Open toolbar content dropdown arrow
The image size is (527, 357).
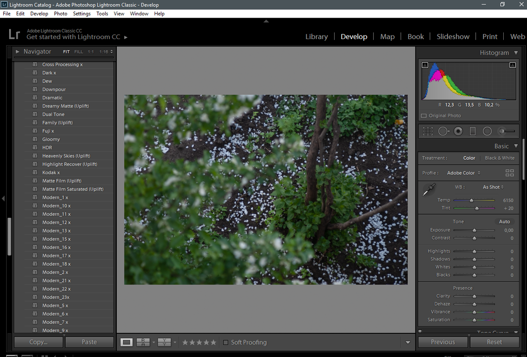(x=408, y=343)
